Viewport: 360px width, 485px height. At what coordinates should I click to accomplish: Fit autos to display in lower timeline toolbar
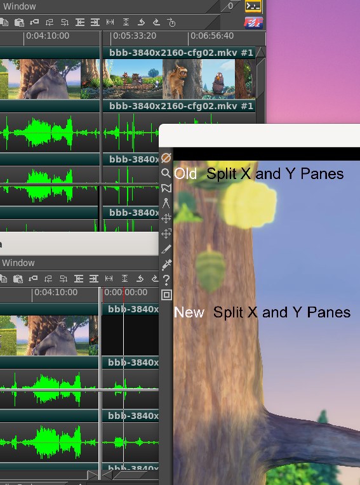point(124,279)
